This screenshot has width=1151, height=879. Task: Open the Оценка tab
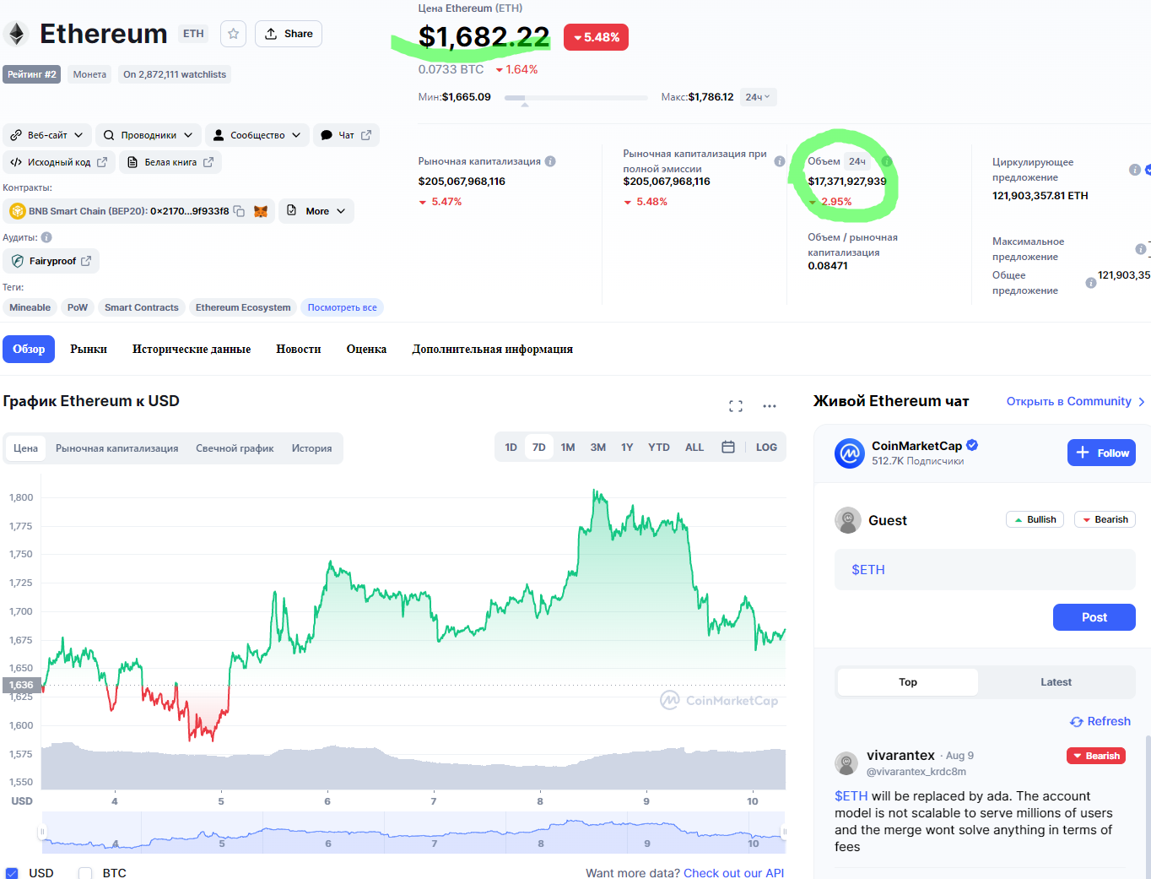pos(366,349)
